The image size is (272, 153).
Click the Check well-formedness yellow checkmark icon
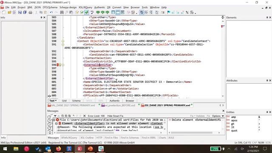(x=77, y=12)
